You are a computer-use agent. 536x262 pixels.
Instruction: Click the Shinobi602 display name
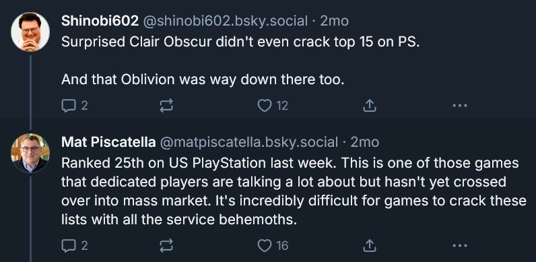100,21
